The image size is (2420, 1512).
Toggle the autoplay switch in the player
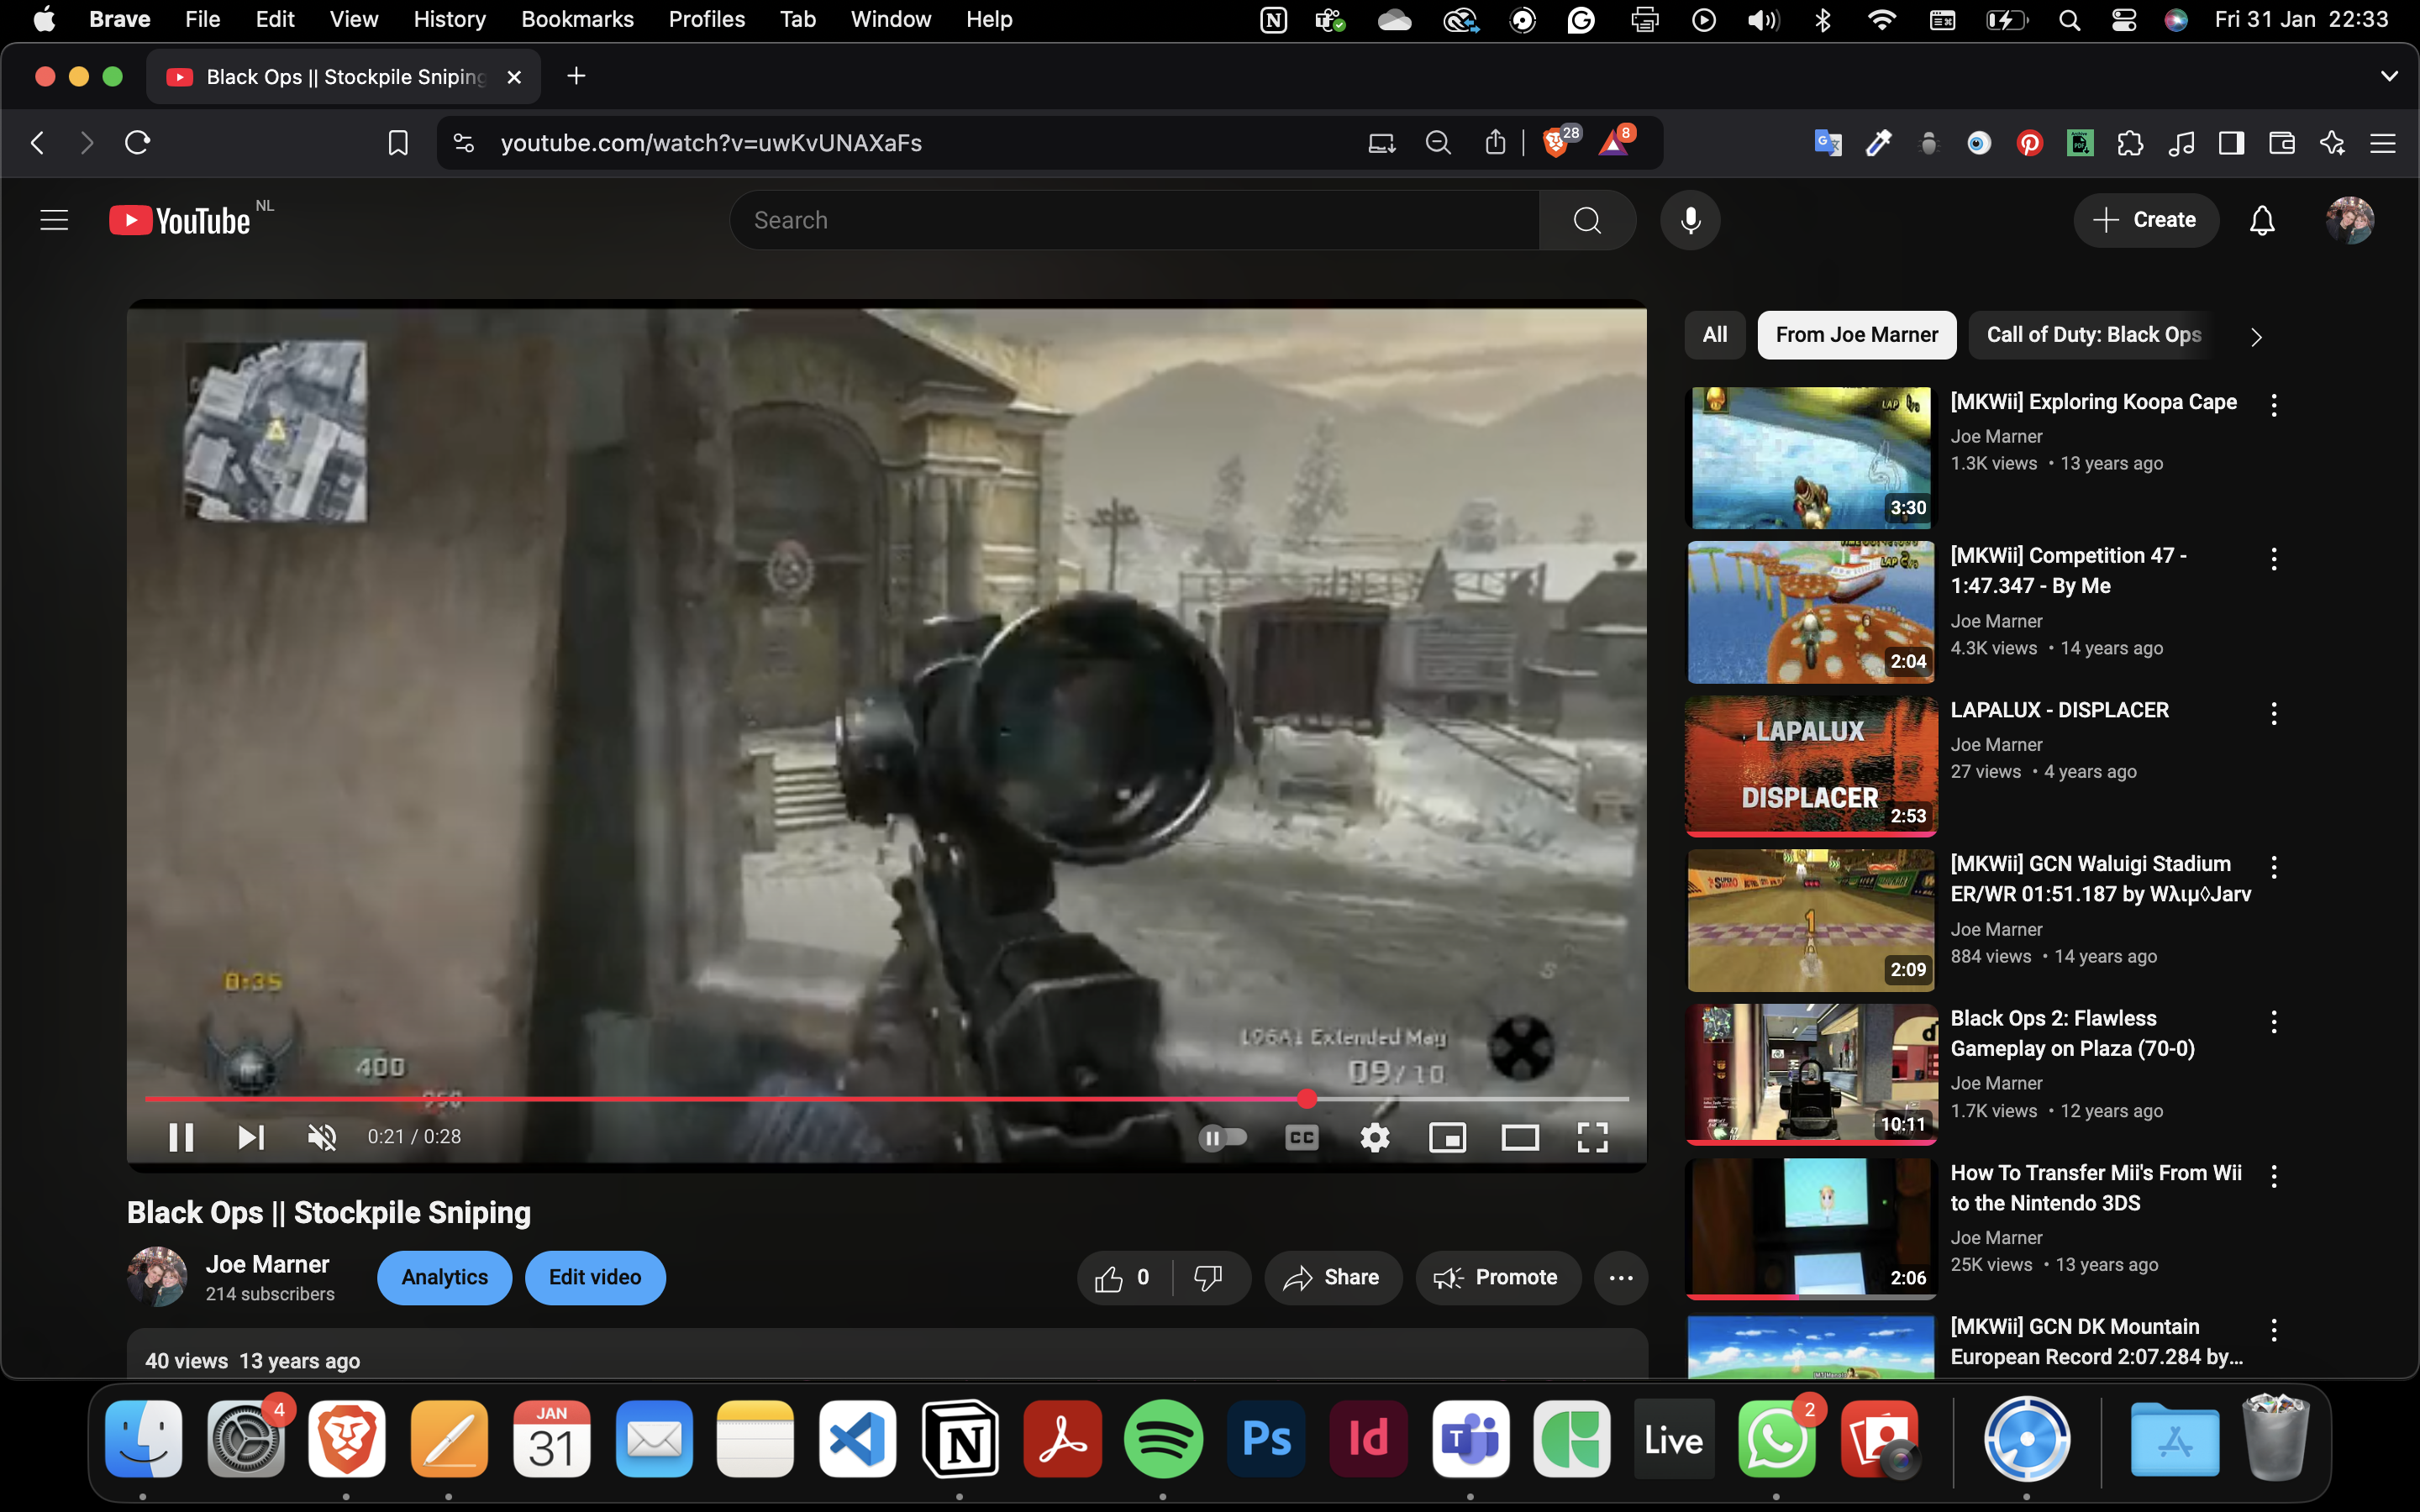point(1222,1137)
